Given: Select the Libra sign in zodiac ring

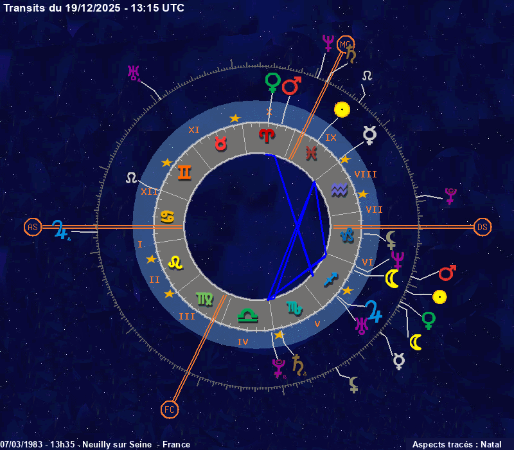Looking at the screenshot, I should point(247,315).
